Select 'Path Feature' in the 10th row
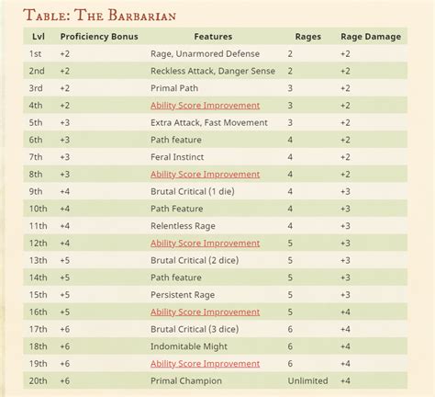 point(177,209)
